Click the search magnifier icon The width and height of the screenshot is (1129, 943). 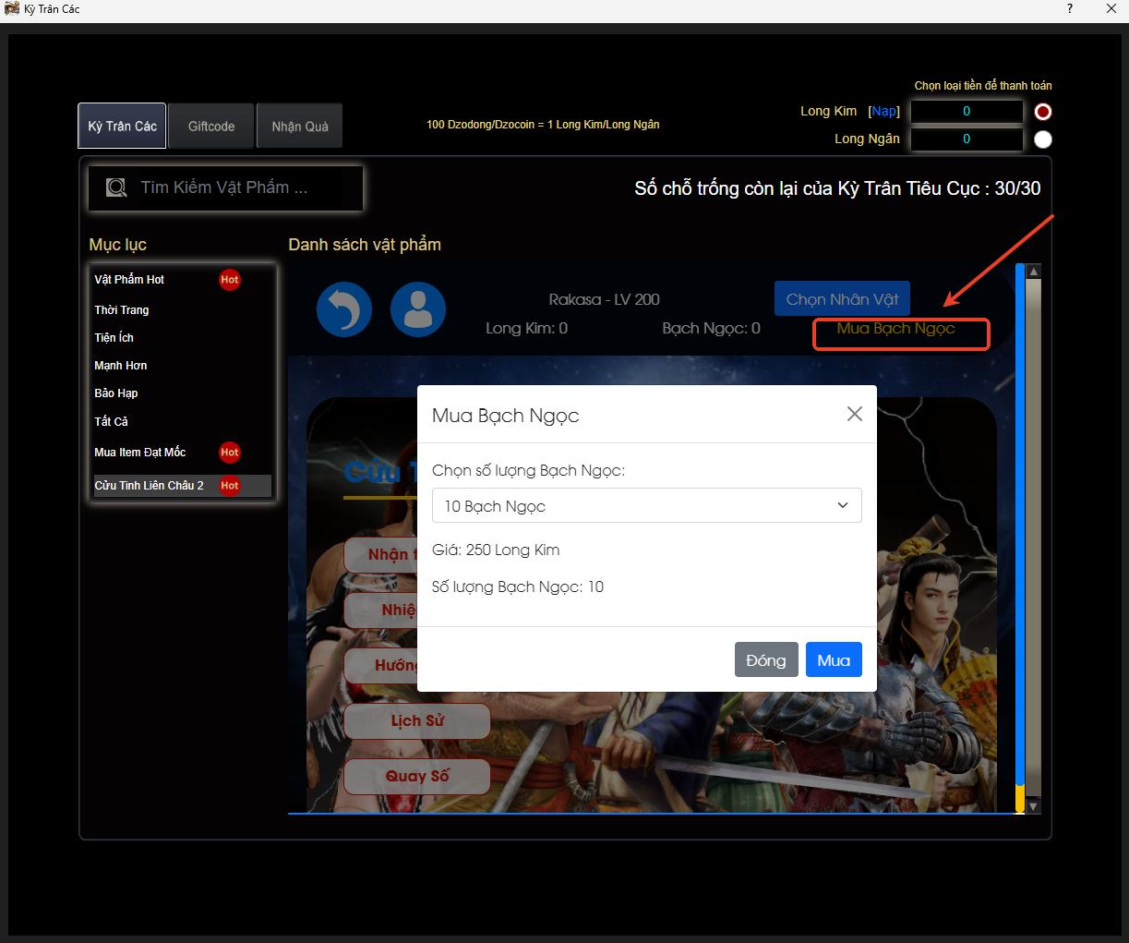[x=116, y=188]
